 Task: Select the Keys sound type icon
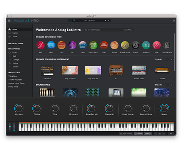(51, 45)
